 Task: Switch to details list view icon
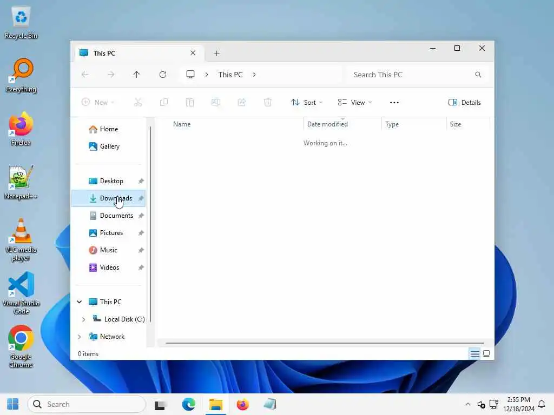point(475,353)
